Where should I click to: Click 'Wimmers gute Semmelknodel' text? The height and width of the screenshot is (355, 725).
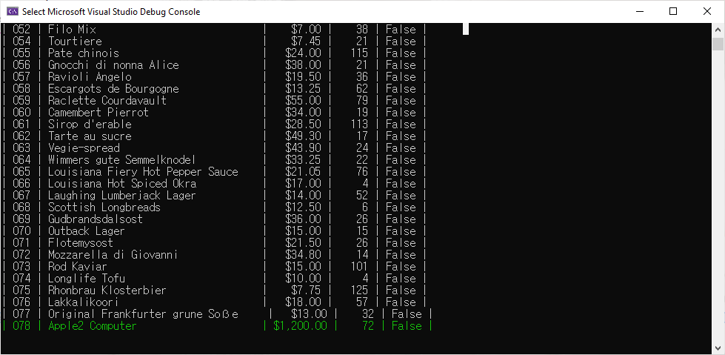tap(122, 160)
